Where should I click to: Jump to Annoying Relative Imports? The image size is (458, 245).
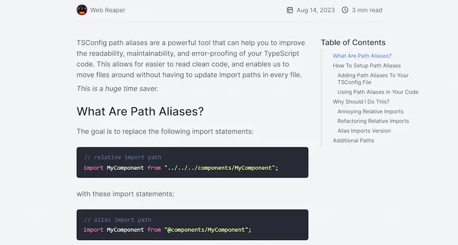pos(370,112)
